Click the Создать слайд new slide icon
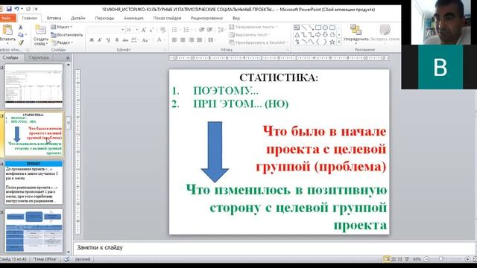 (40, 31)
